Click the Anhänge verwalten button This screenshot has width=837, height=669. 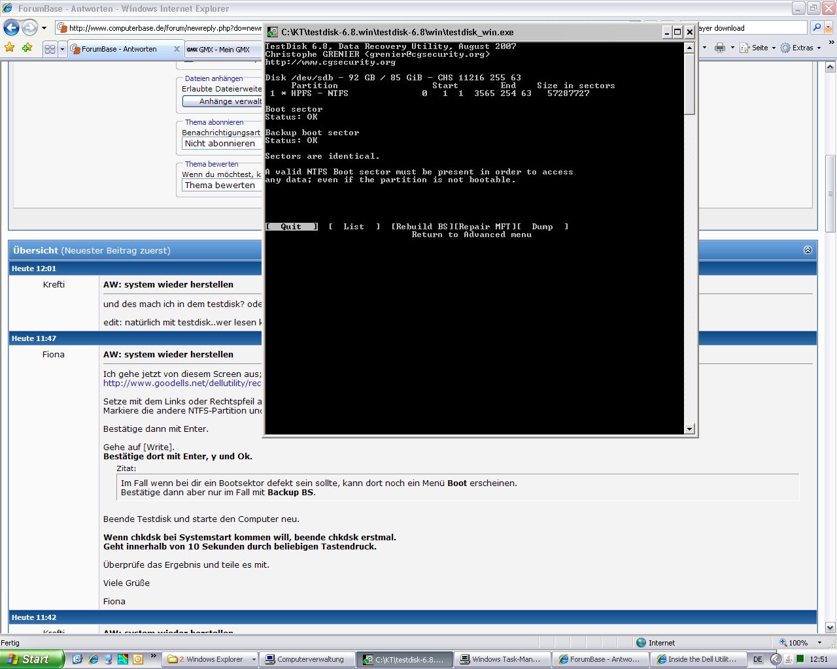tap(222, 101)
